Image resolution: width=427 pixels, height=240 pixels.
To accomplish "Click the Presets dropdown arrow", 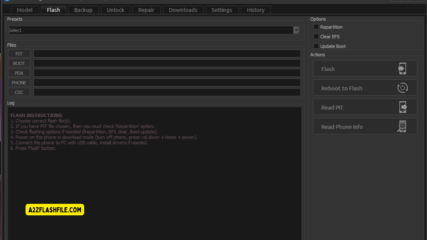I will pos(296,30).
